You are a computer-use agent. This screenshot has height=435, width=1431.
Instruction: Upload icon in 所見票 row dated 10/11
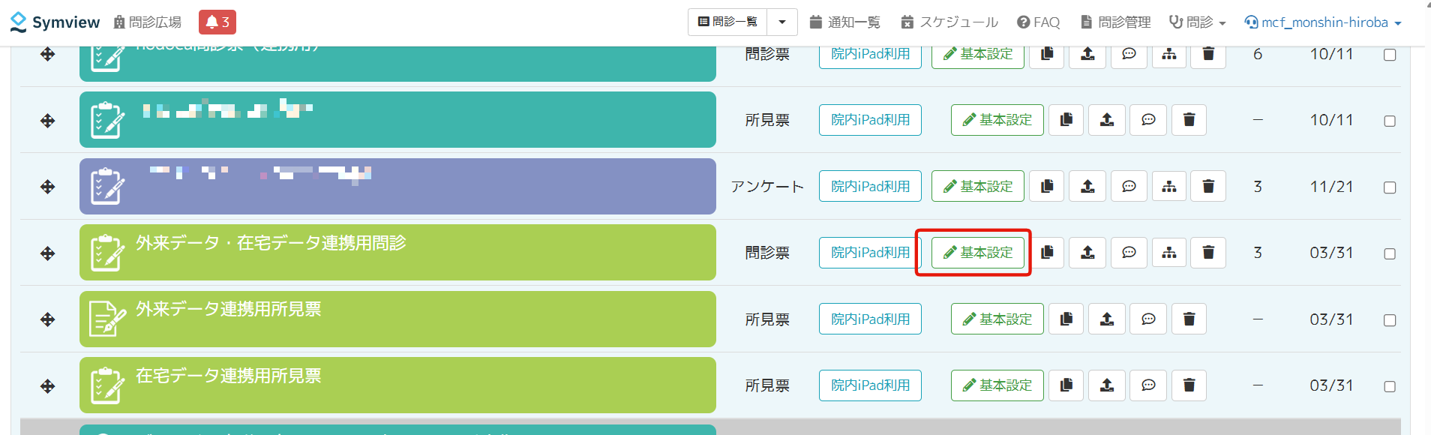[x=1107, y=120]
